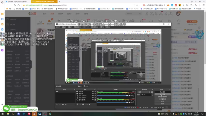206x116 pixels.
Task: Move the scene up in the Scenes list
Action: (63, 104)
